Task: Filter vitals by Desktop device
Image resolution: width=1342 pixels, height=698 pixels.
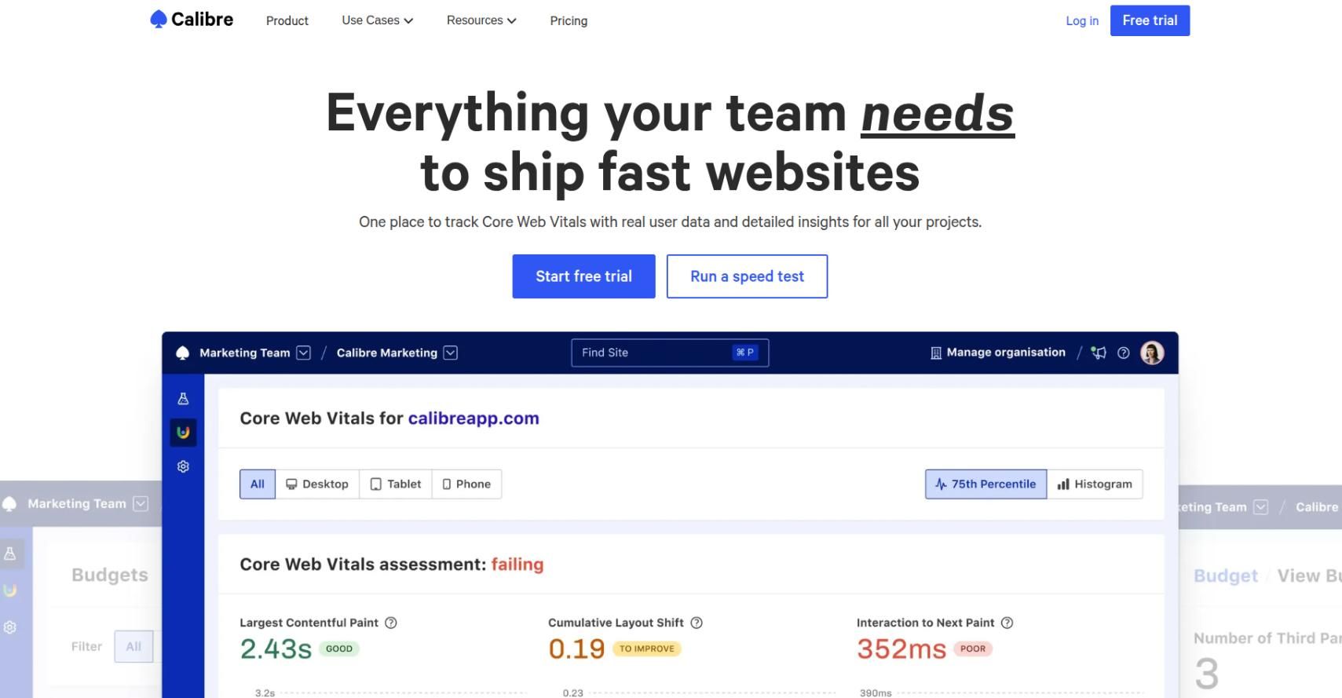Action: 317,484
